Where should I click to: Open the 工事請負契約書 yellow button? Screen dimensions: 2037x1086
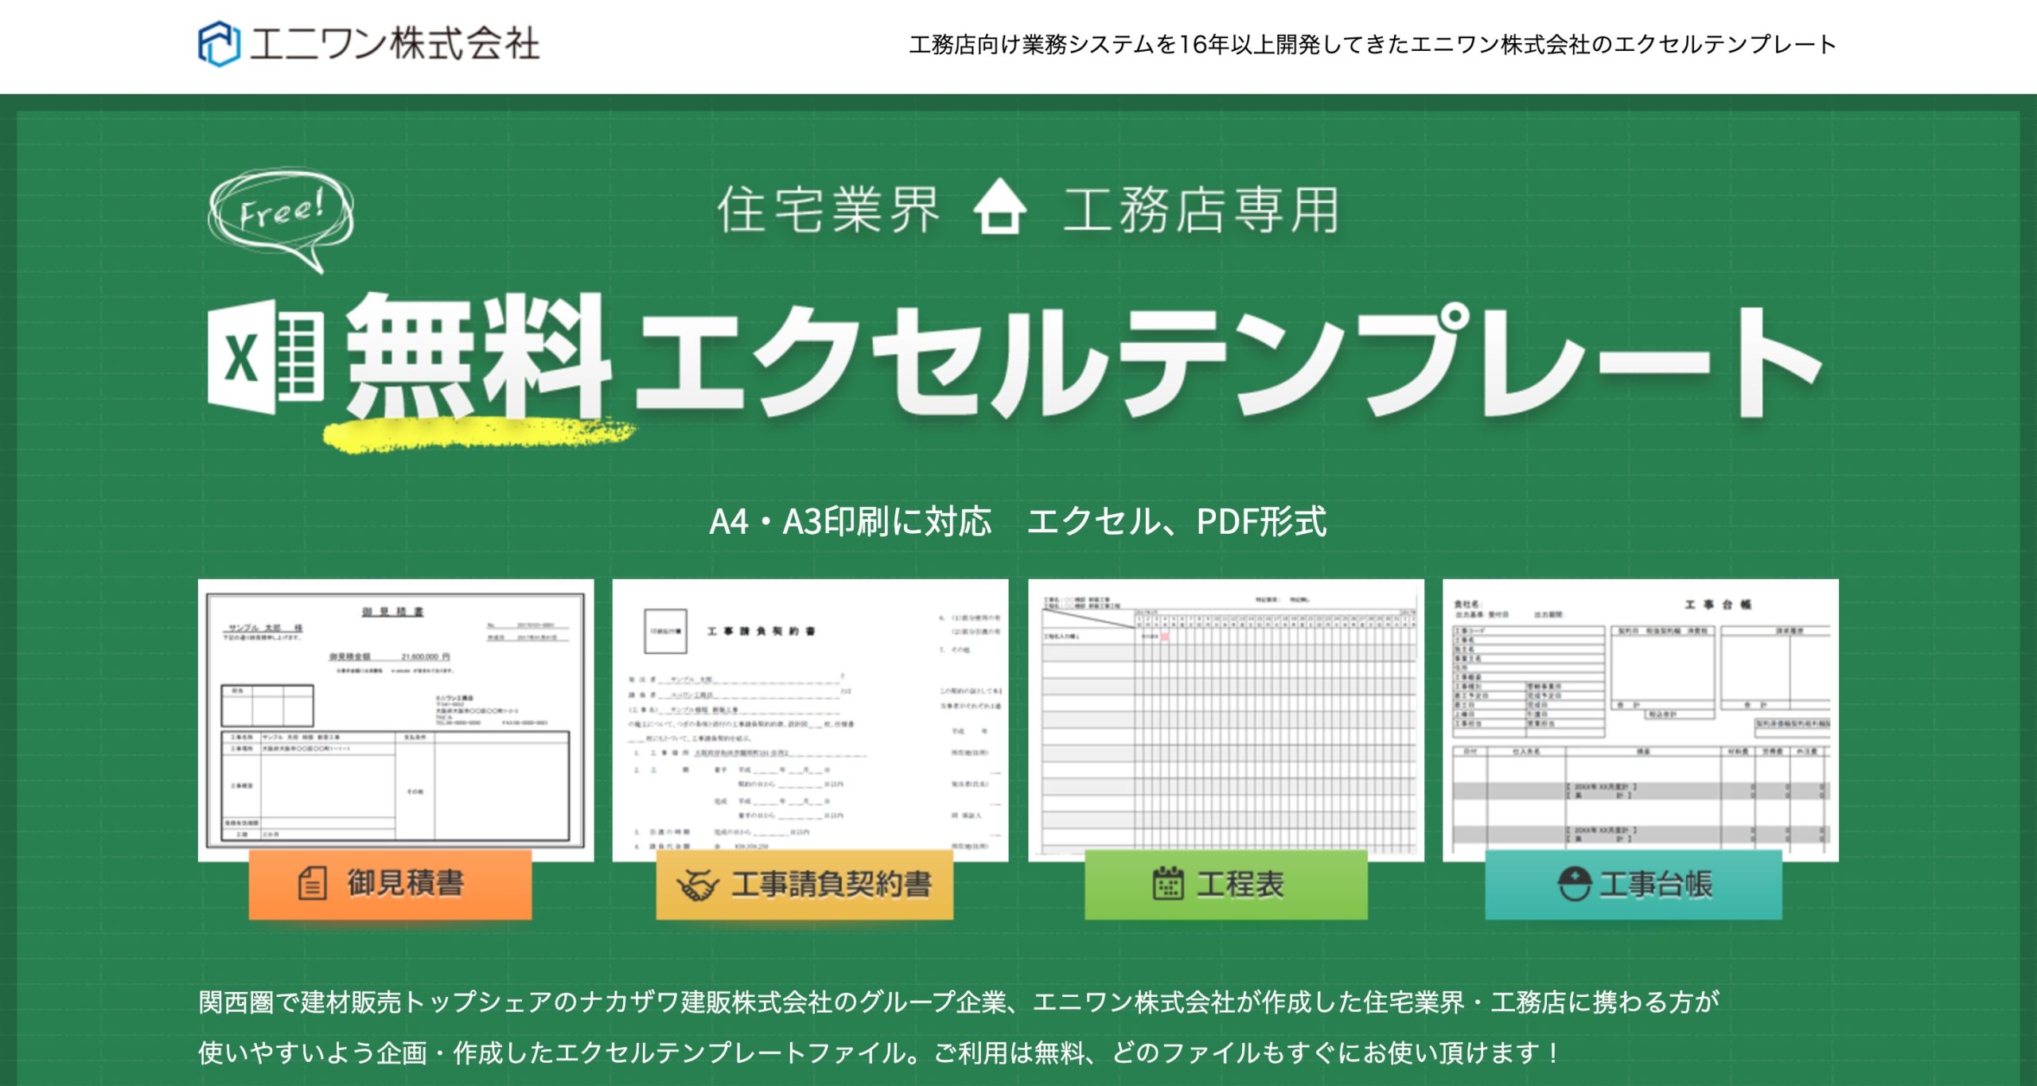coord(804,884)
